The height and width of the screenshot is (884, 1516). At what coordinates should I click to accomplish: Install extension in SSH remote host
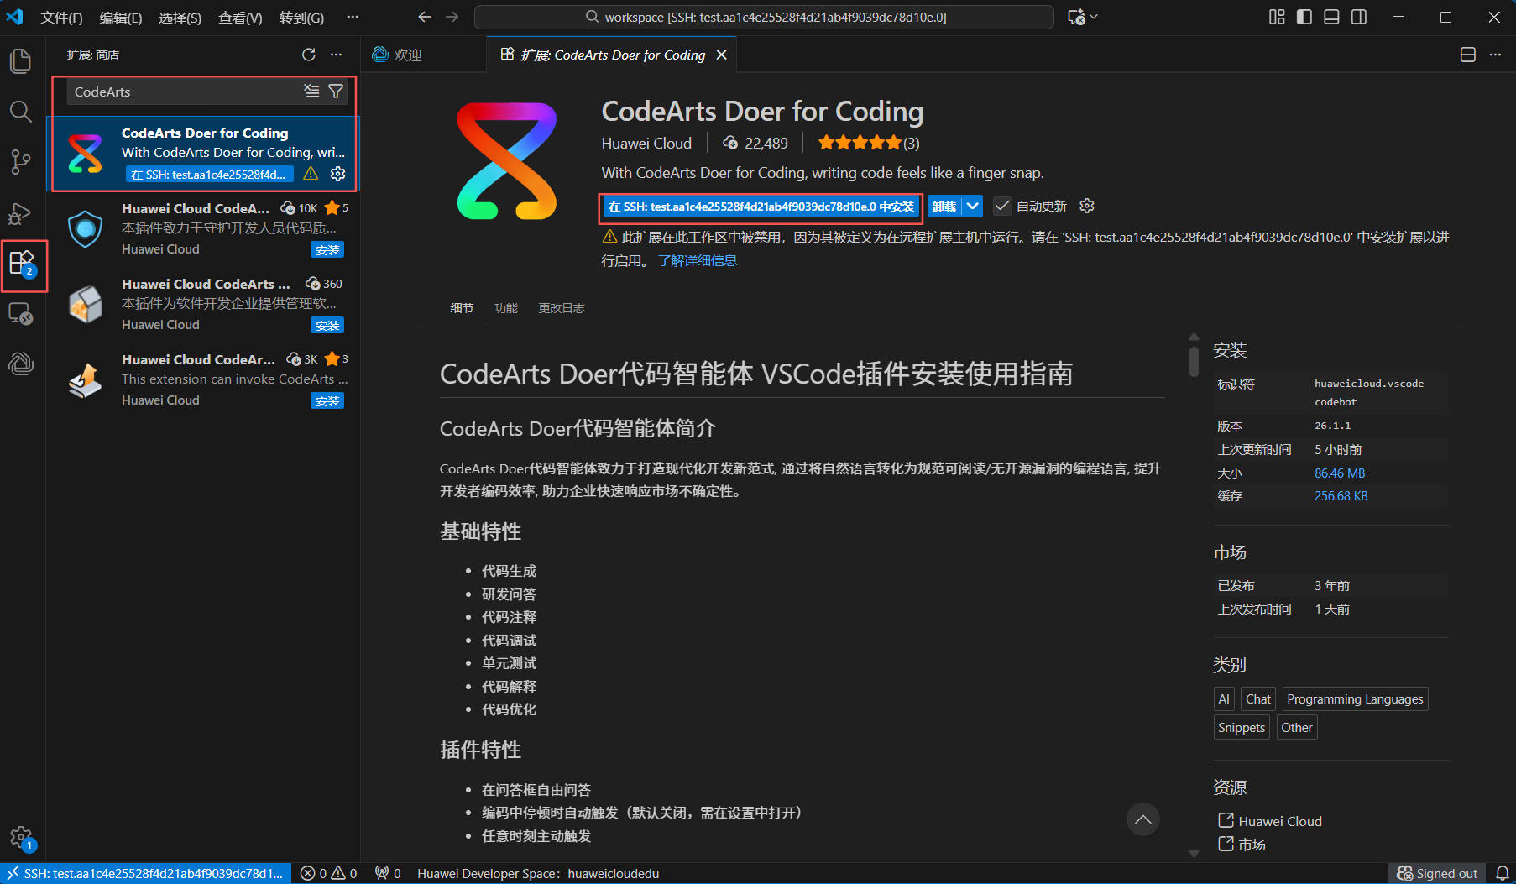[761, 207]
